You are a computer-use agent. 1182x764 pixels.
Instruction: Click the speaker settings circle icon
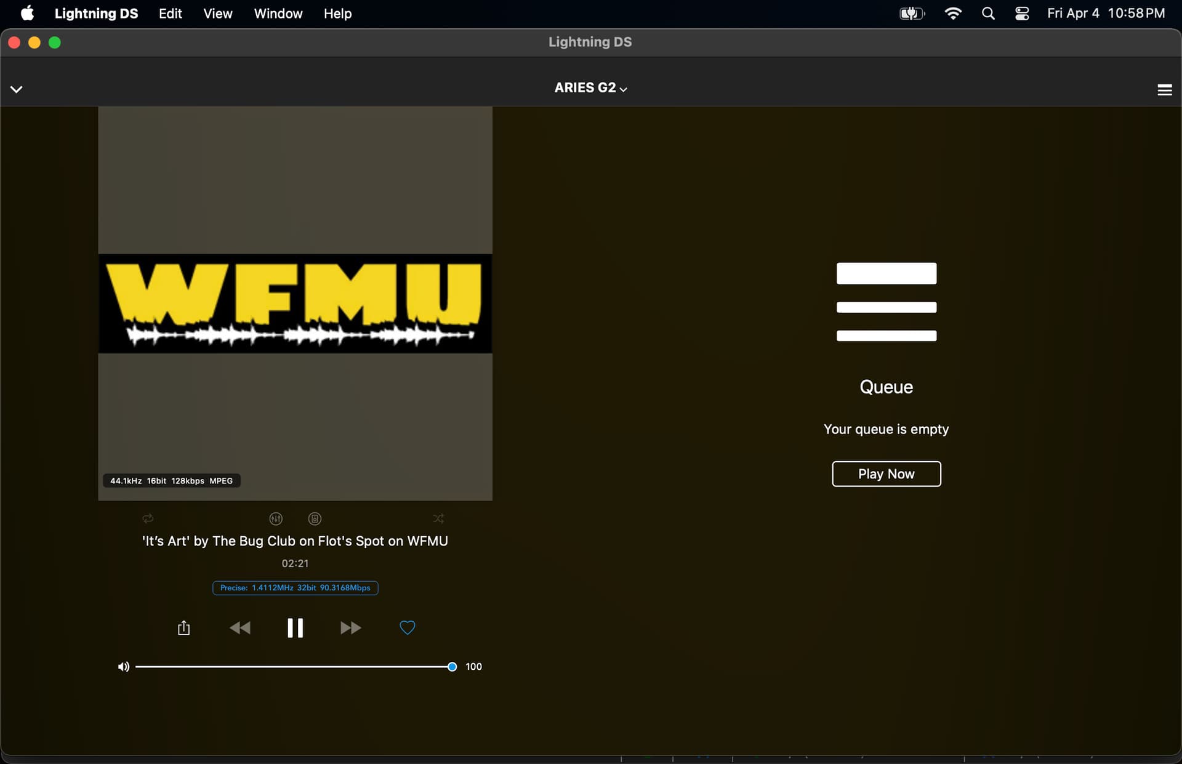click(315, 519)
